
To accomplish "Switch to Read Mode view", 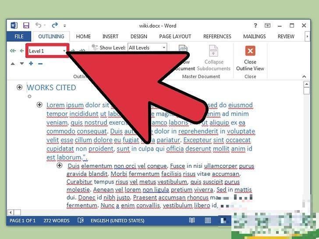I will click(191, 221).
